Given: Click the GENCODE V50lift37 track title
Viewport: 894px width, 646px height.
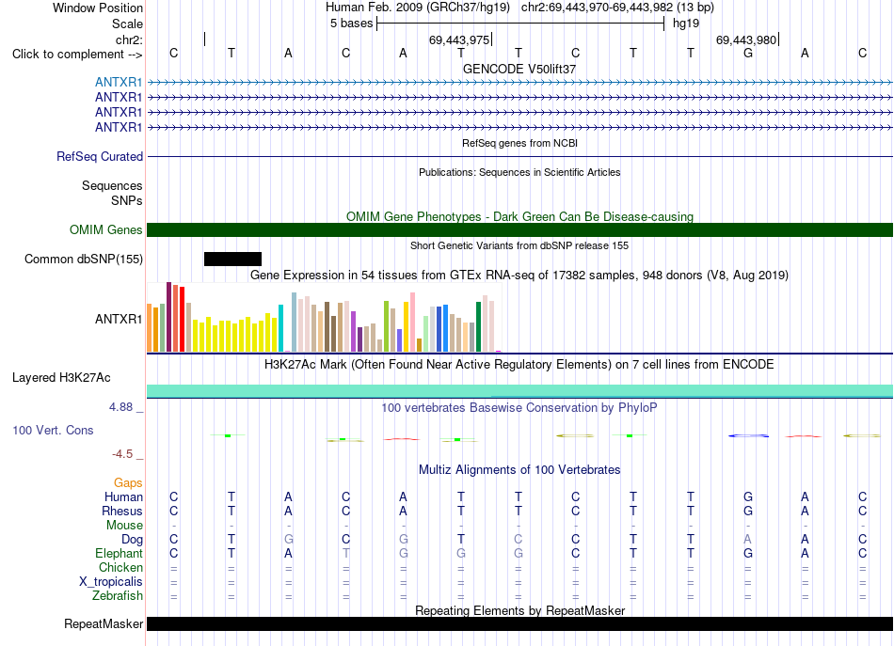Looking at the screenshot, I should [519, 69].
